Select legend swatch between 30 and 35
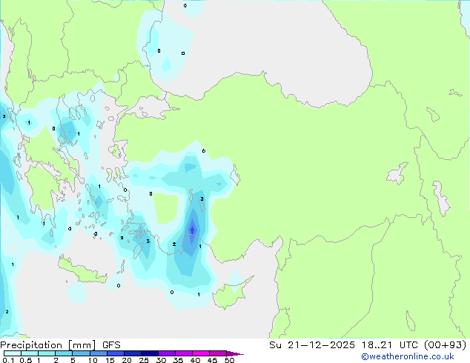The width and height of the screenshot is (470, 363). pos(166,353)
